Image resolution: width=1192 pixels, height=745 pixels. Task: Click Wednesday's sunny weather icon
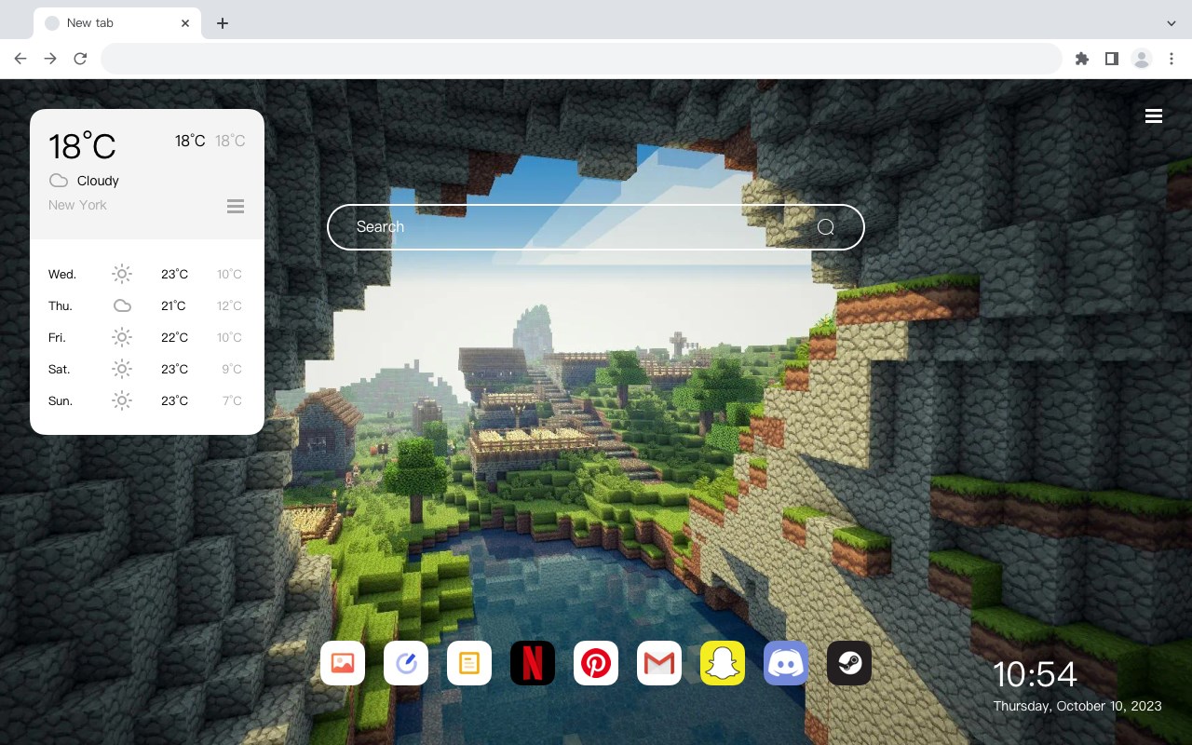coord(122,274)
